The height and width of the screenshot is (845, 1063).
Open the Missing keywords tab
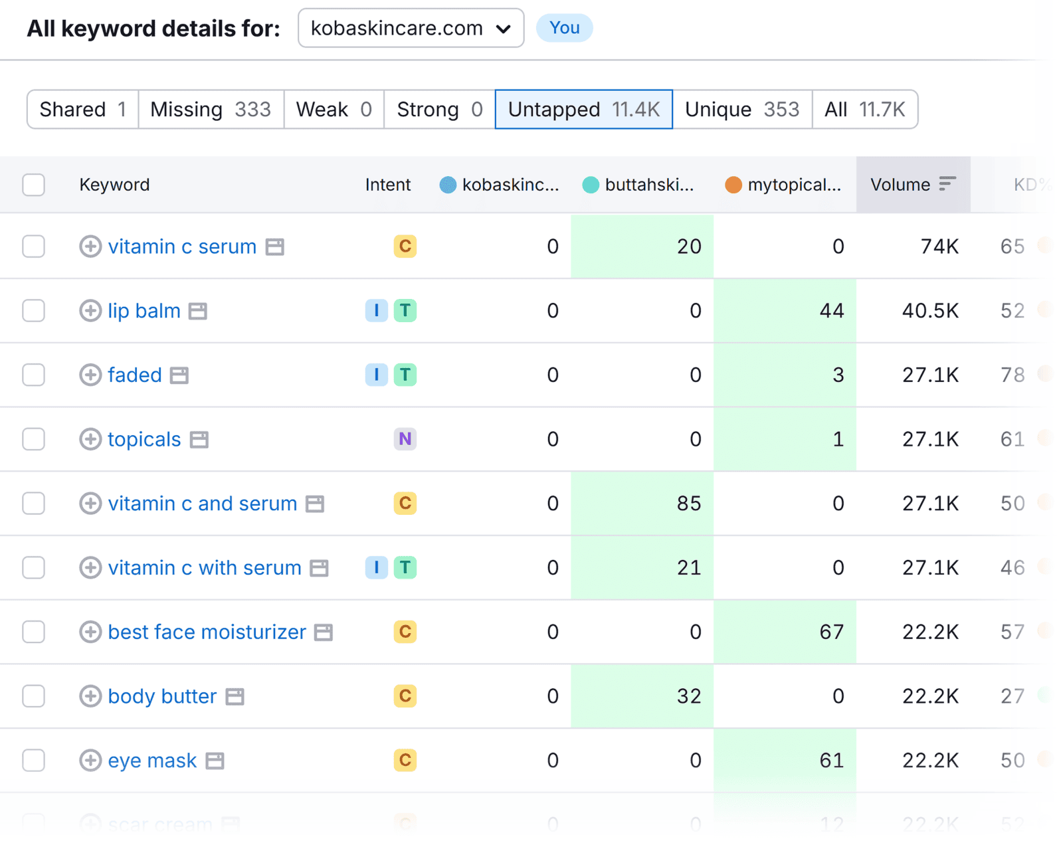211,109
